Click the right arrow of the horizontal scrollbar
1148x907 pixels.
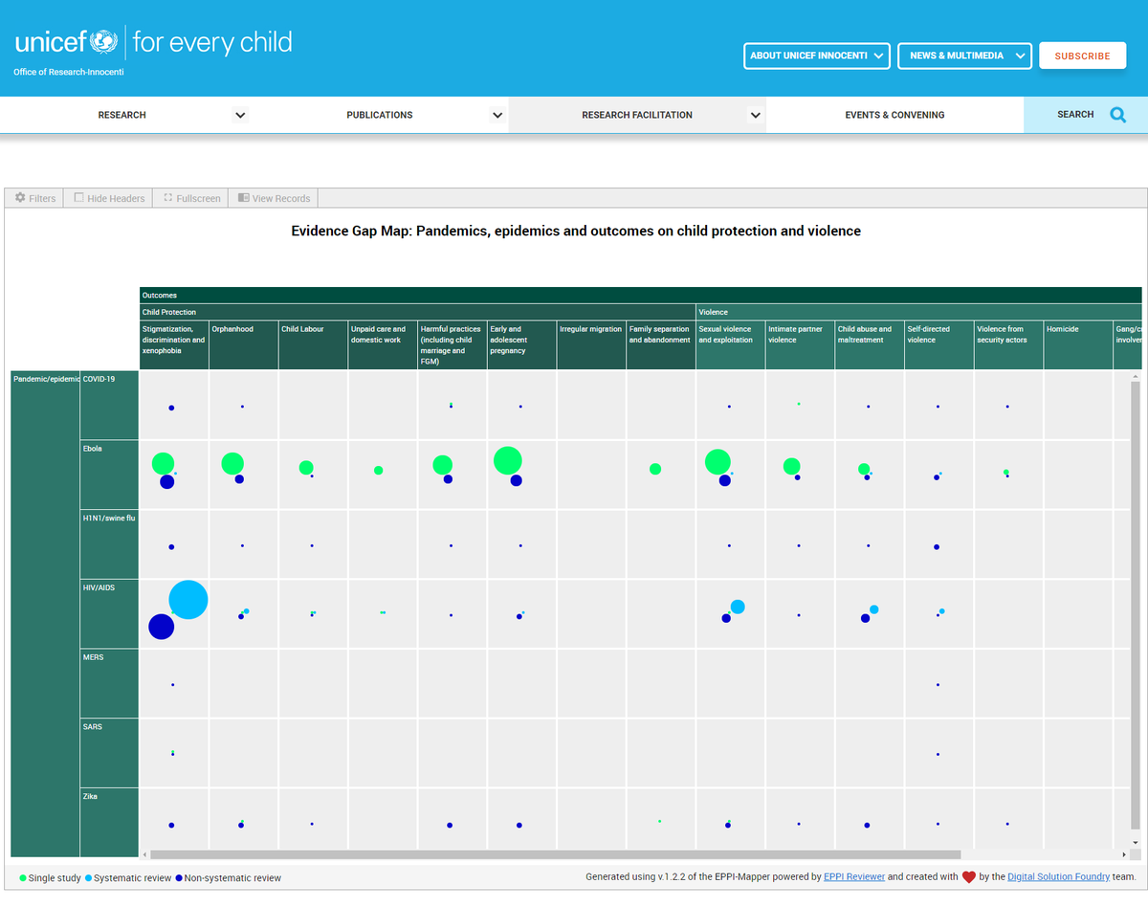click(x=1125, y=854)
